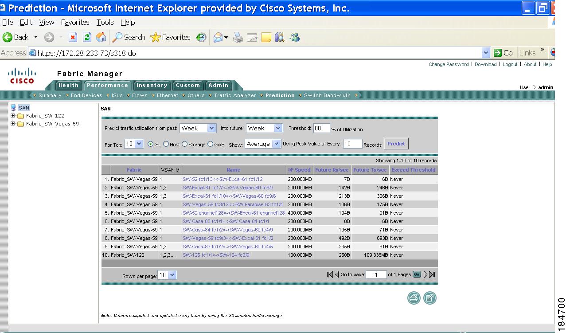Stop page loading with the red X icon
Screen dimensions: 566x333
point(73,38)
